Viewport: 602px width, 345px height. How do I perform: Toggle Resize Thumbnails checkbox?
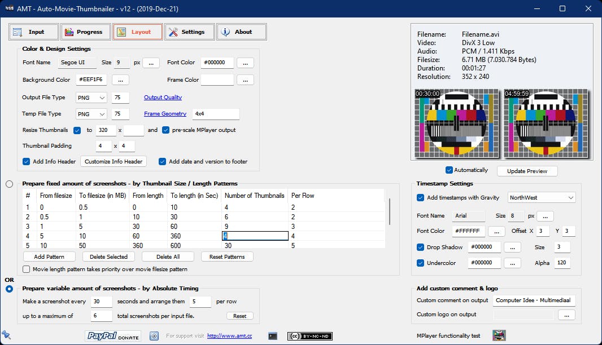pos(77,130)
